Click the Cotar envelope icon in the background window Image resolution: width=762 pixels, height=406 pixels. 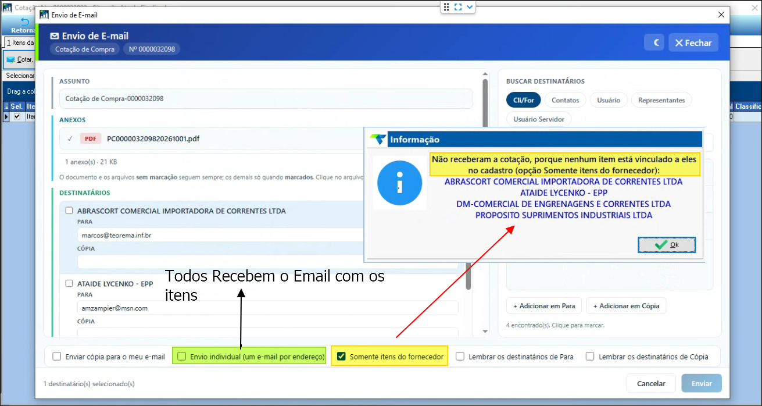coord(10,59)
